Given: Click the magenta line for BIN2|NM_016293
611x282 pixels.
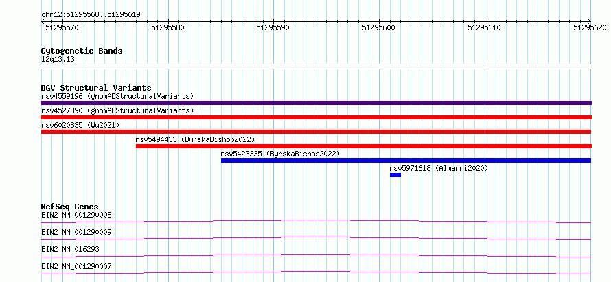Looking at the screenshot, I should coord(316,255).
